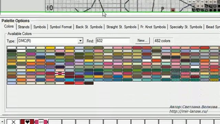Viewport: 220px width, 124px height.
Task: Select the dark red heart symbol palette entry
Action: pyautogui.click(x=27, y=122)
